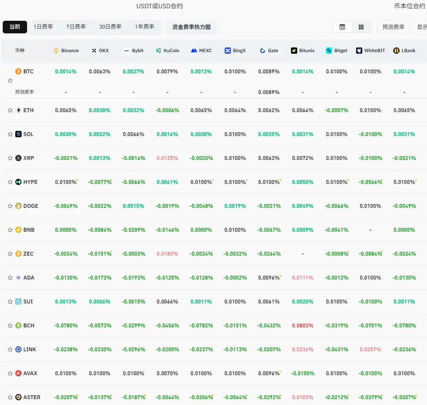427x405 pixels.
Task: Click the SOL coin icon
Action: click(18, 134)
